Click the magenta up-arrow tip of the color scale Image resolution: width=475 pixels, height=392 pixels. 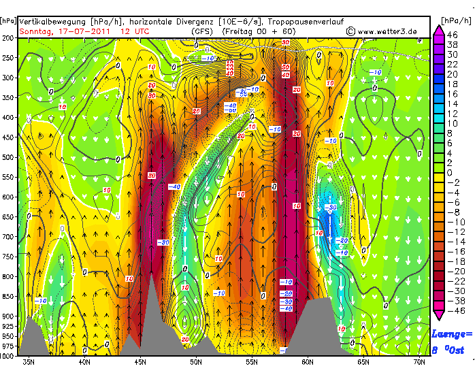[x=439, y=29]
